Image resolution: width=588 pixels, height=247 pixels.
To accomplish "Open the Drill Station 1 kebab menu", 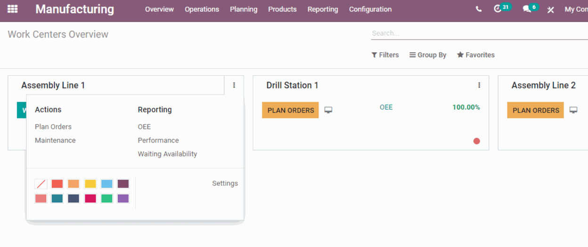I will [479, 85].
